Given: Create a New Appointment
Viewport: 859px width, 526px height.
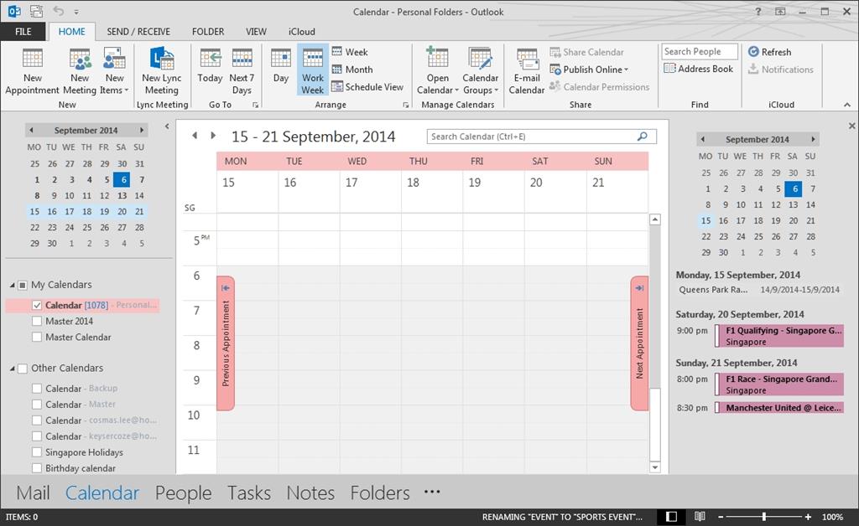Looking at the screenshot, I should click(x=33, y=71).
